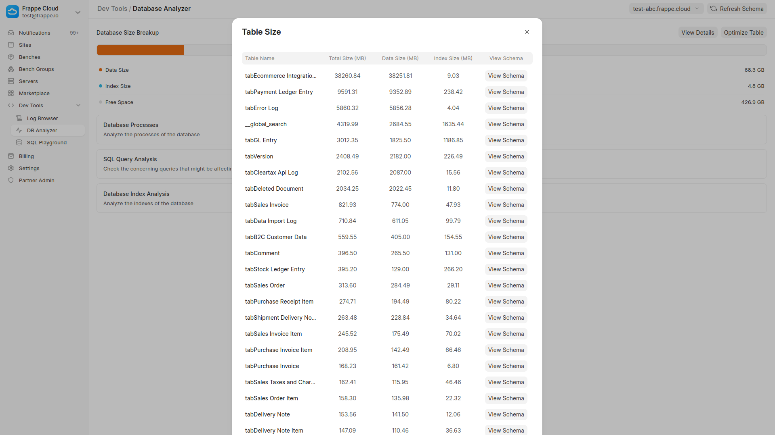Select Log Browser in Dev Tools menu
775x435 pixels.
pos(42,118)
